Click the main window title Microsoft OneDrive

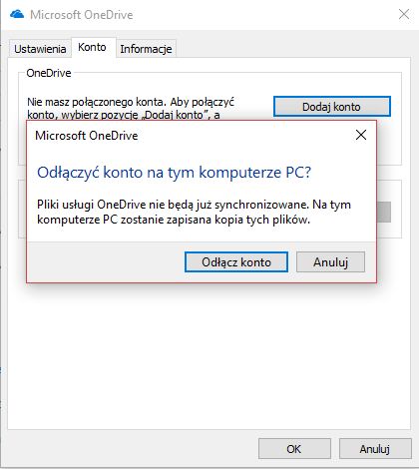[x=82, y=15]
